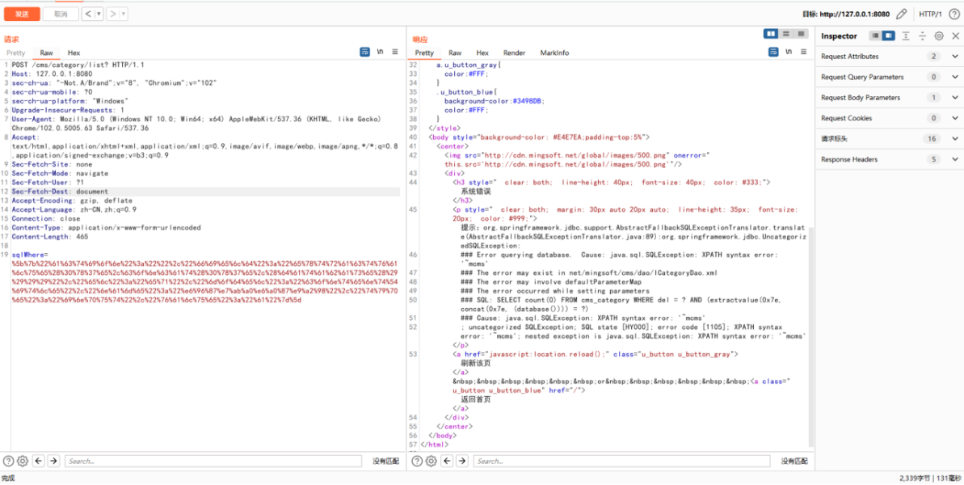
Task: Open help icon next to HTTP/1
Action: (953, 14)
